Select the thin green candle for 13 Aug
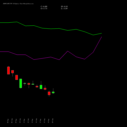 (x=33, y=84)
